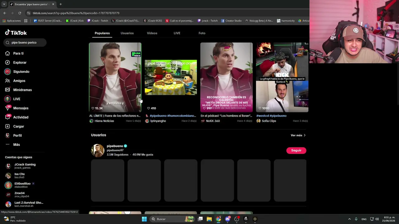
Task: Open the harmonicity bookmark
Action: (x=286, y=21)
